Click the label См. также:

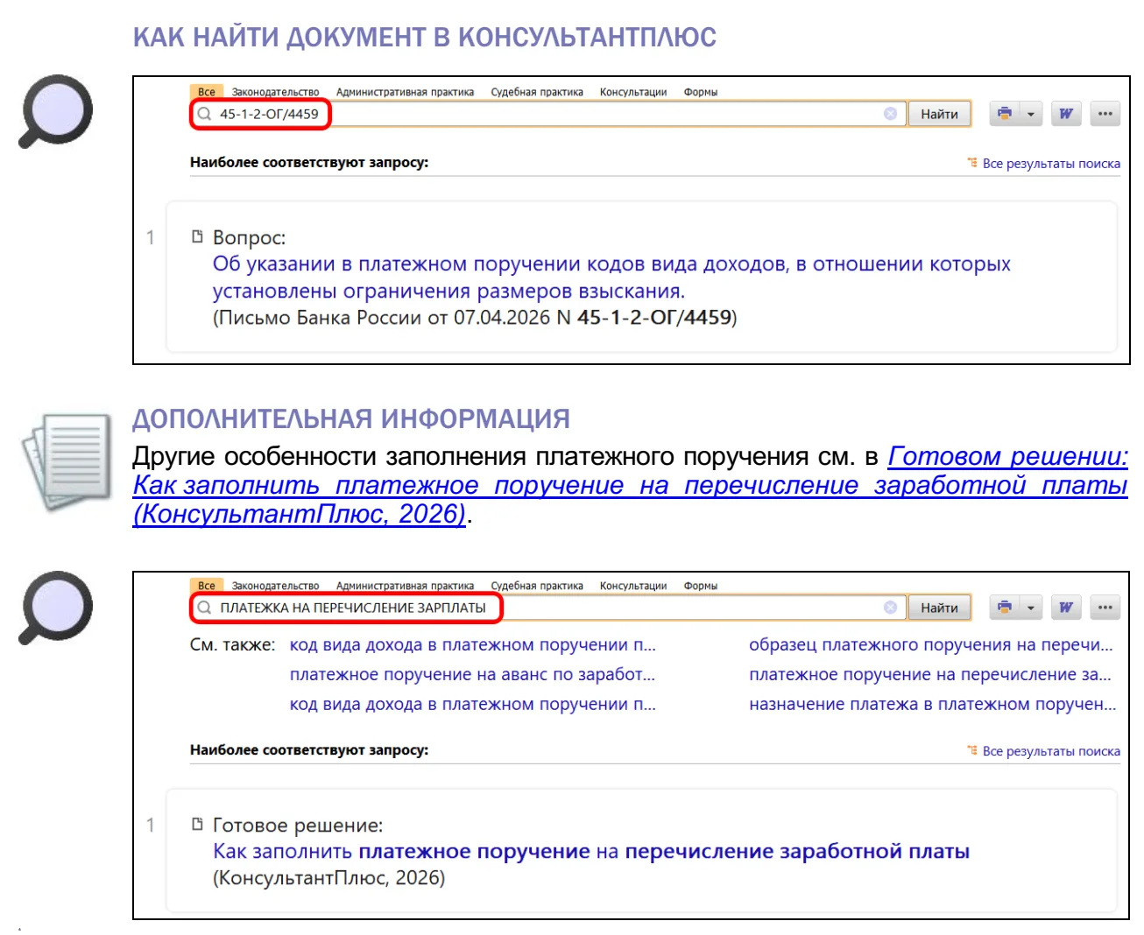click(233, 645)
